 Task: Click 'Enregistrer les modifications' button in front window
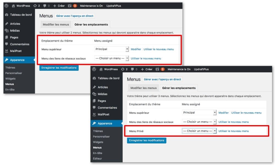click(x=147, y=140)
